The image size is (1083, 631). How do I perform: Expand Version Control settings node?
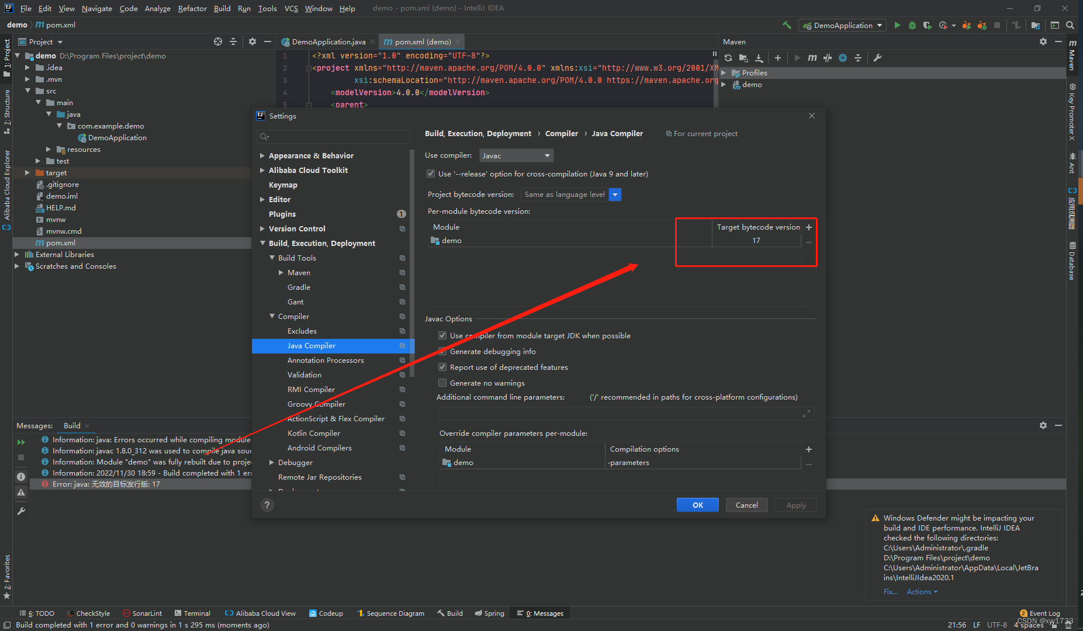click(262, 228)
